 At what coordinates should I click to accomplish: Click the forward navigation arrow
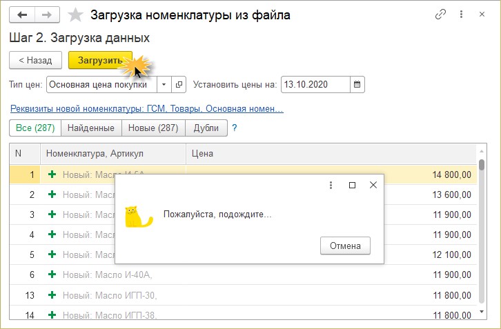click(47, 14)
